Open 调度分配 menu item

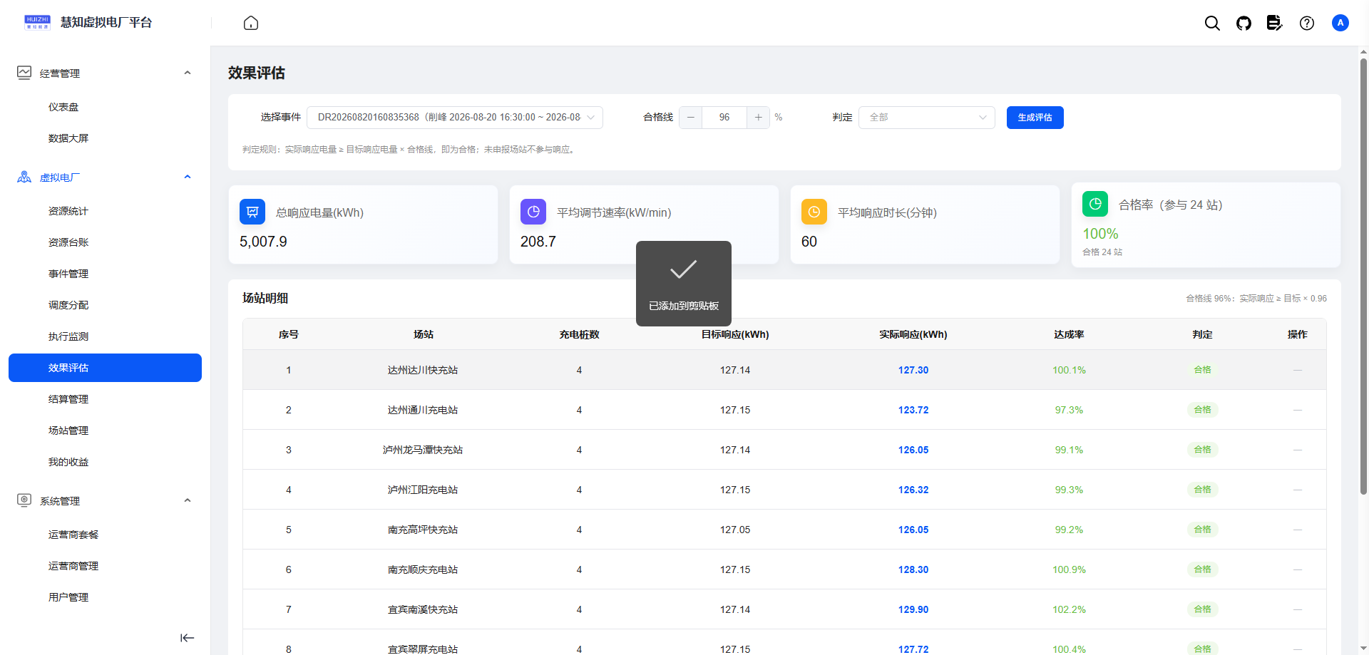tap(105, 305)
